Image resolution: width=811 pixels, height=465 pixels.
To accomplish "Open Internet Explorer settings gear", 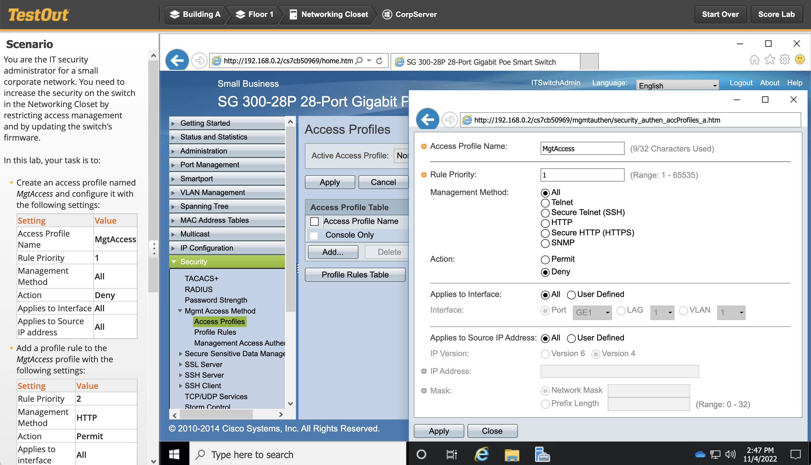I will click(784, 60).
